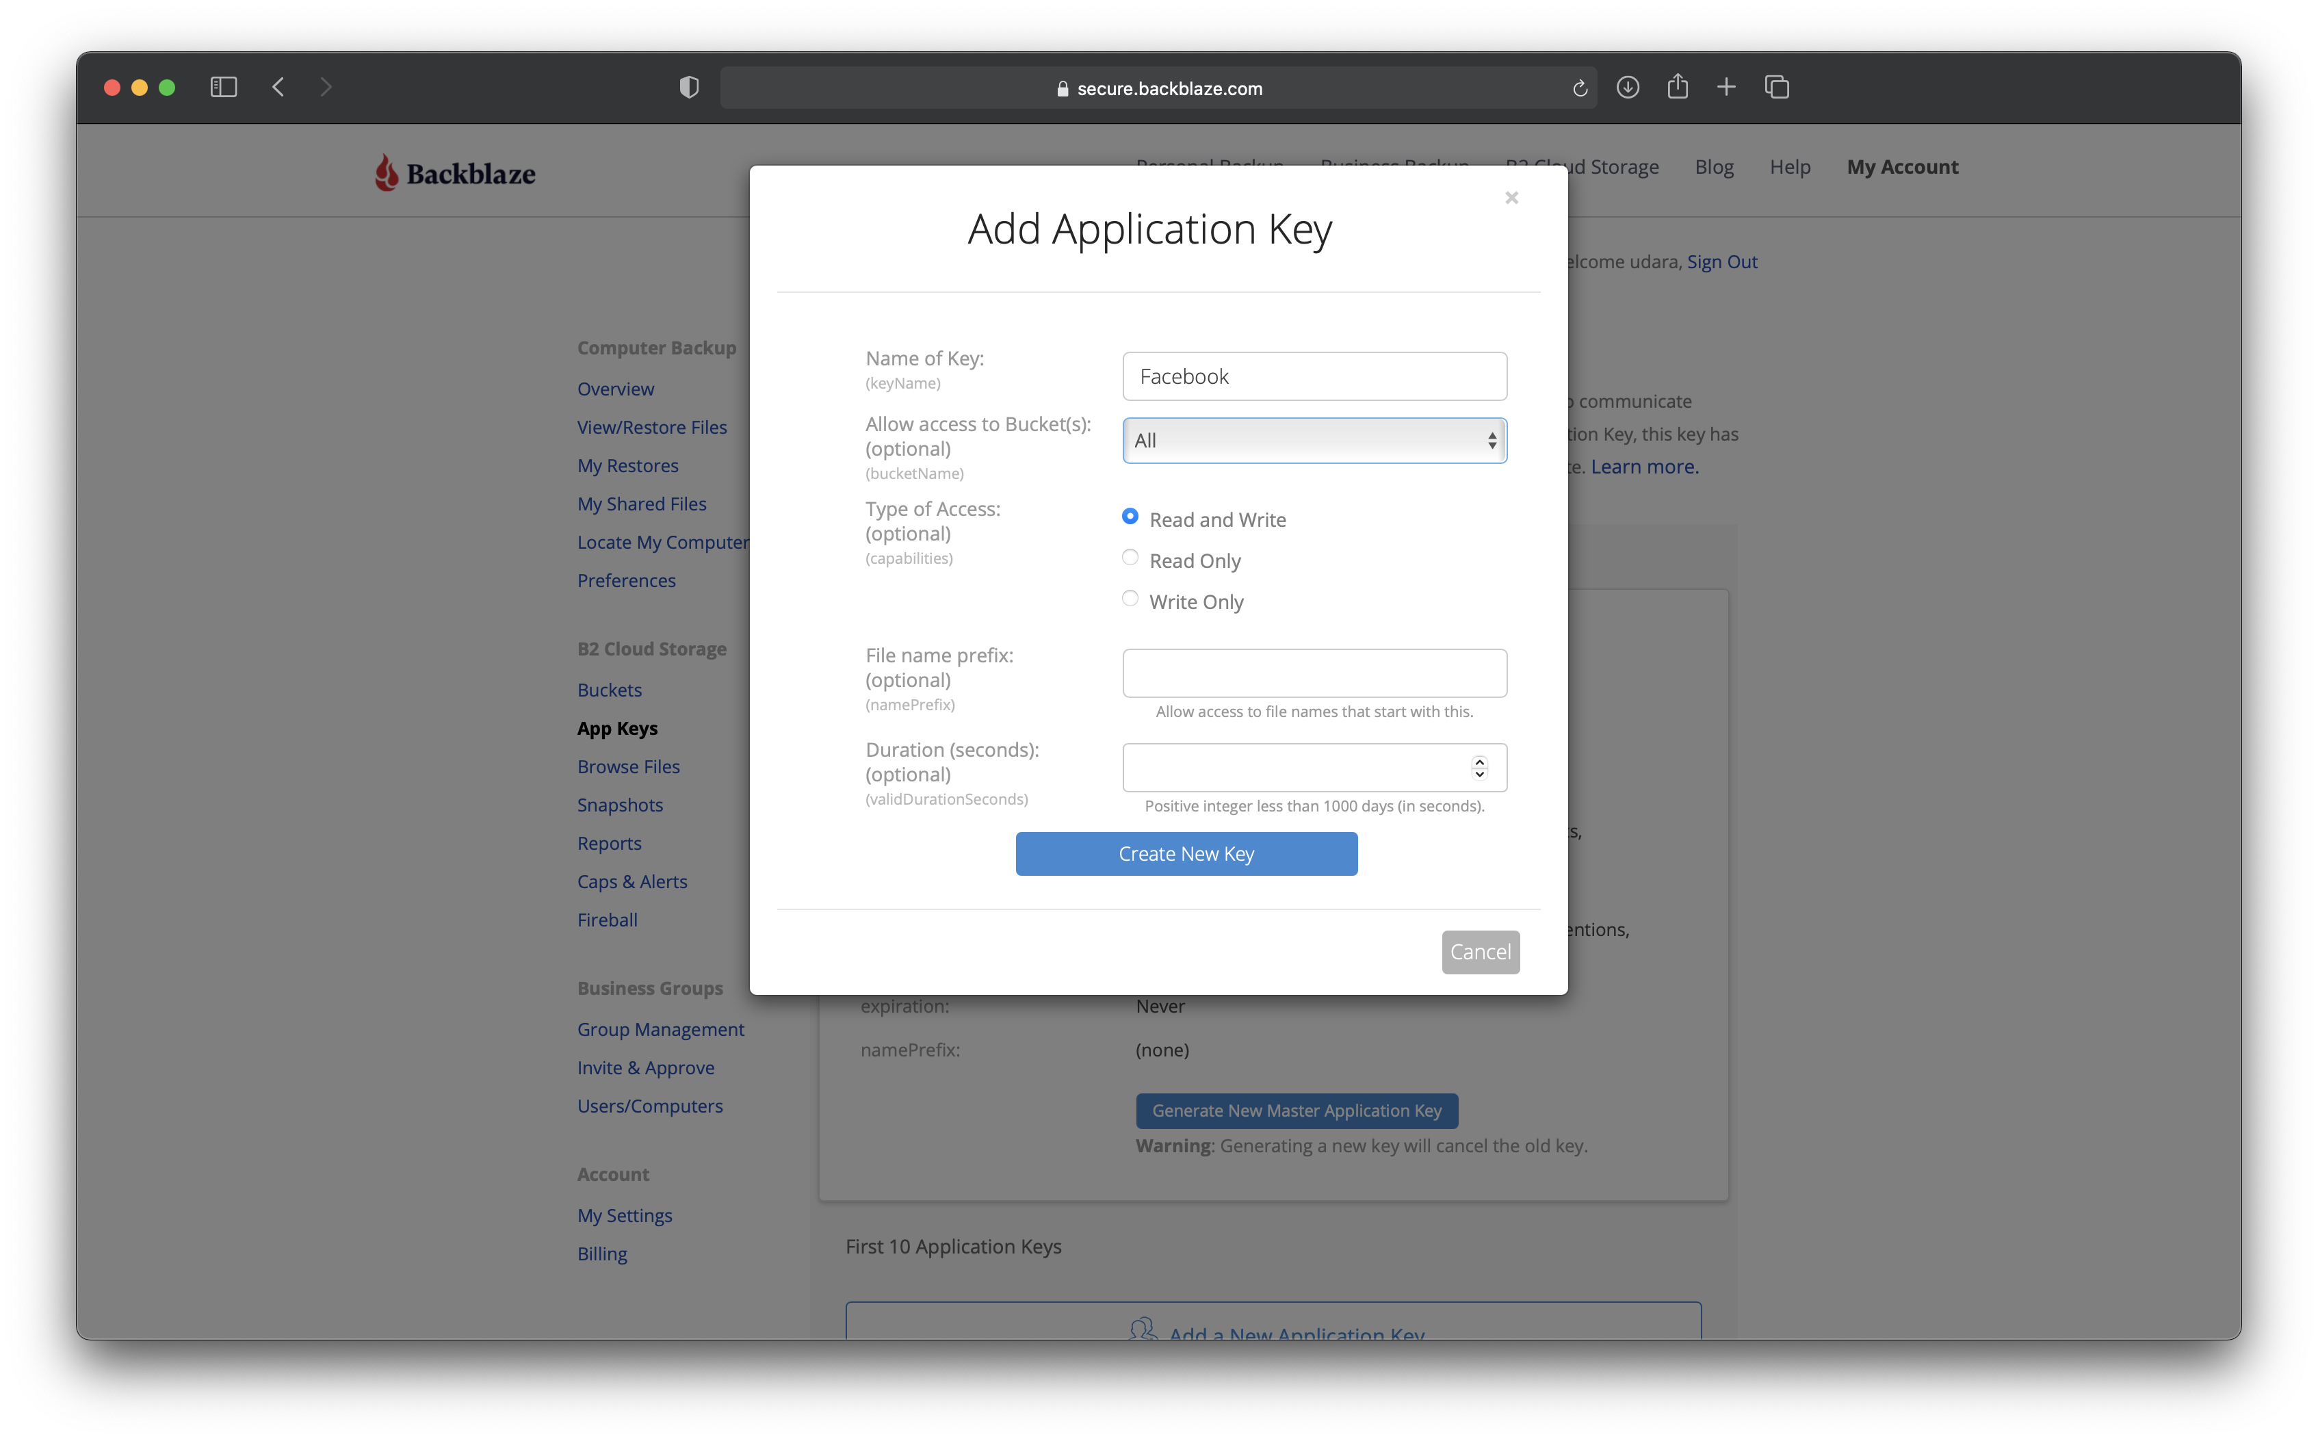The width and height of the screenshot is (2318, 1441).
Task: Open My Settings under Account
Action: point(624,1215)
